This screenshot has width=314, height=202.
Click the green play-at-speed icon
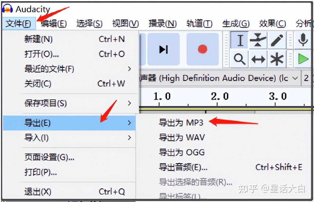tap(303, 59)
